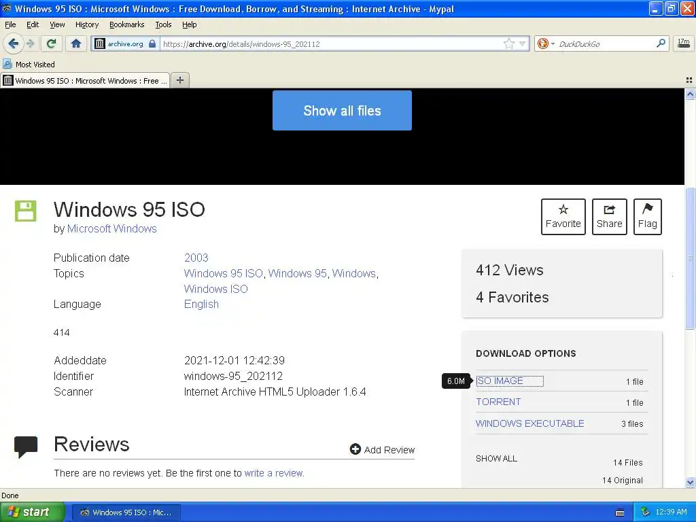Open the File menu
The height and width of the screenshot is (522, 696).
(10, 24)
